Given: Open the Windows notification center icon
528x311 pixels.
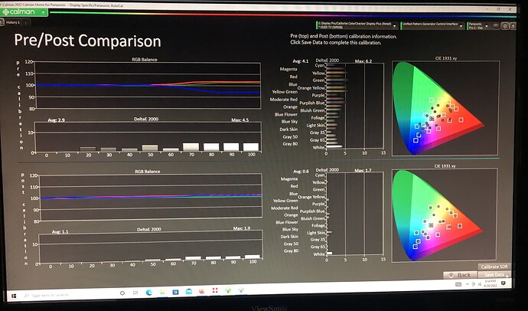Looking at the screenshot, I should coord(504,283).
